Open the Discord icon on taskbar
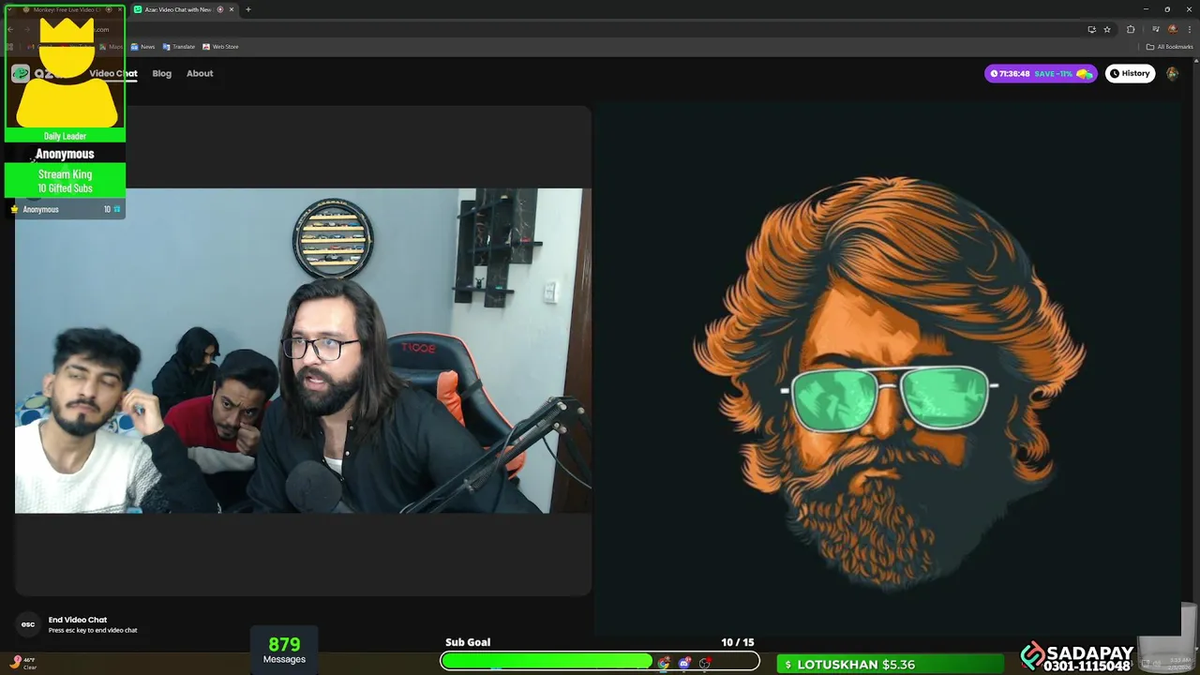The width and height of the screenshot is (1200, 675). tap(684, 663)
